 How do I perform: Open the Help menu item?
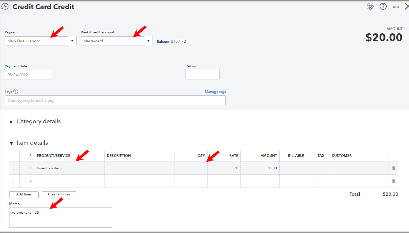[394, 6]
